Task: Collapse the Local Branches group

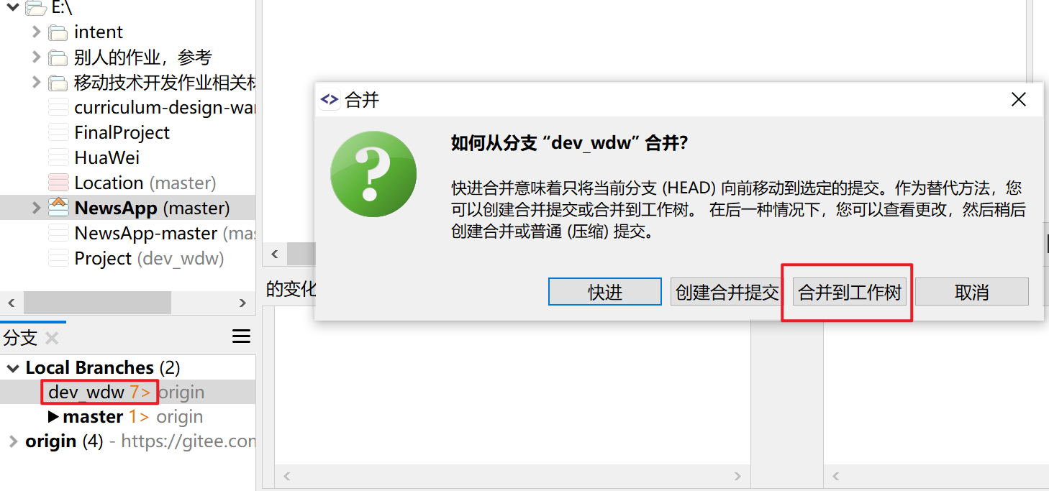Action: coord(13,368)
